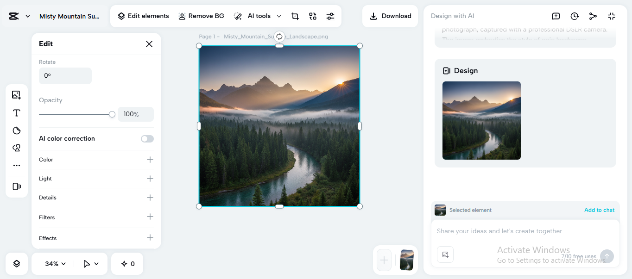Viewport: 632px width, 279px height.
Task: Click Add to chat link
Action: click(x=599, y=210)
